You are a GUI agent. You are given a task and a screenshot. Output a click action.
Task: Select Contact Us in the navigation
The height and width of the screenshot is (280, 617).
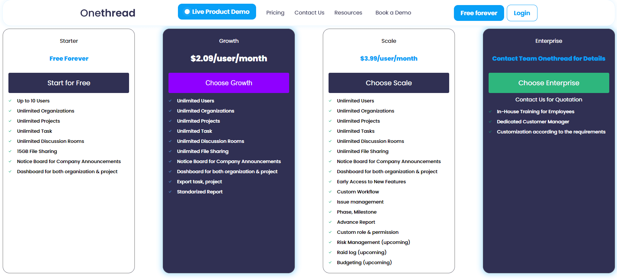[309, 12]
